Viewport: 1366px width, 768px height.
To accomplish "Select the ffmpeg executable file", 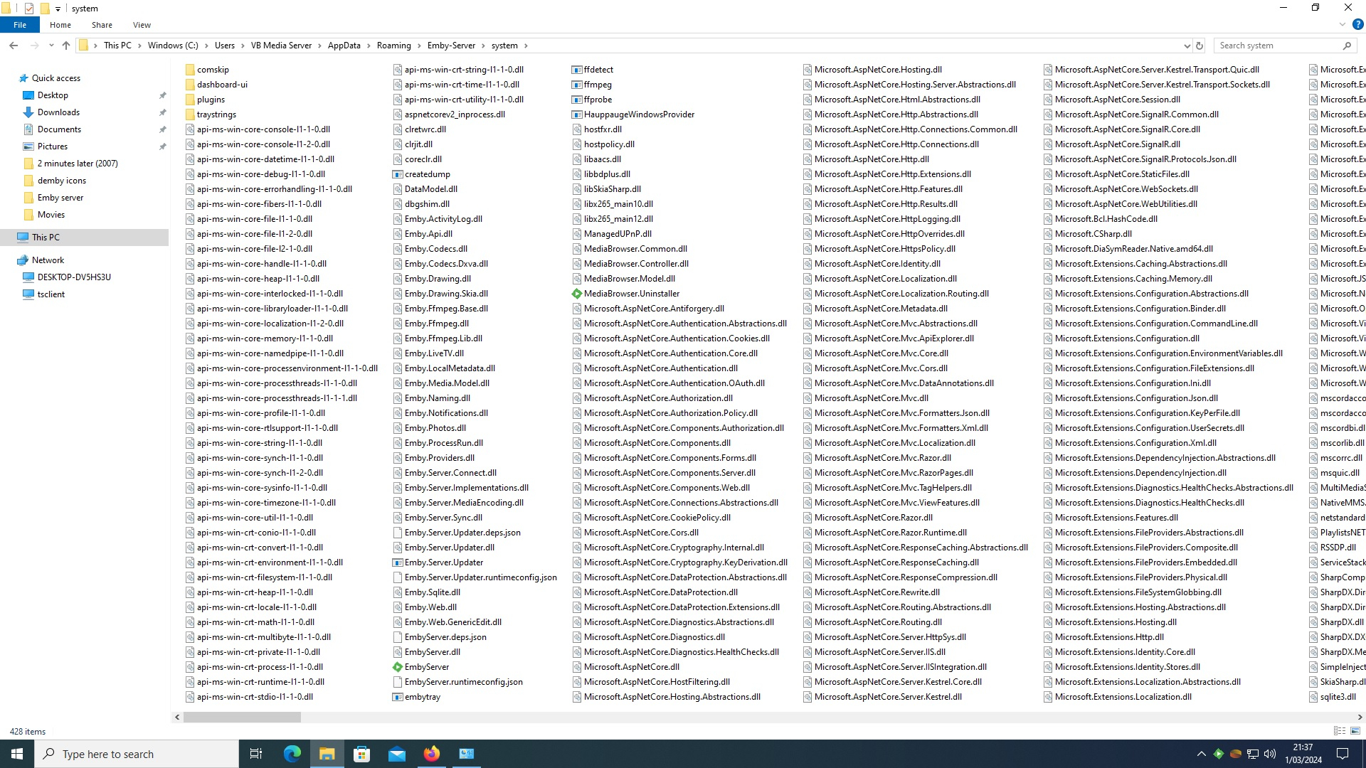I will [x=597, y=85].
